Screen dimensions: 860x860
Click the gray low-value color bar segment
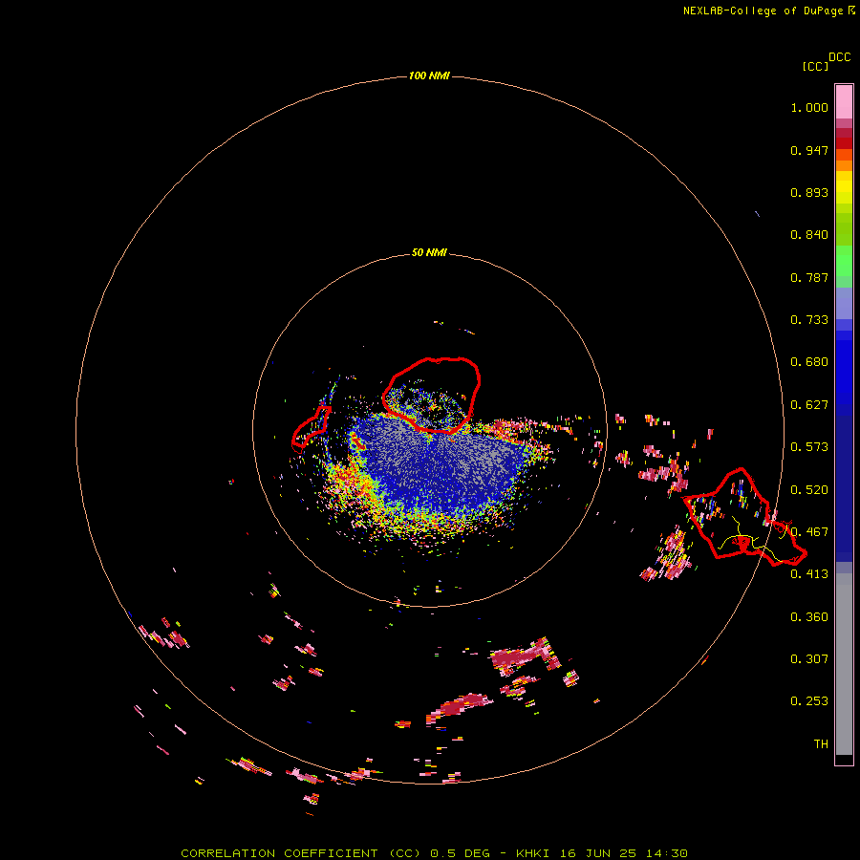click(844, 664)
